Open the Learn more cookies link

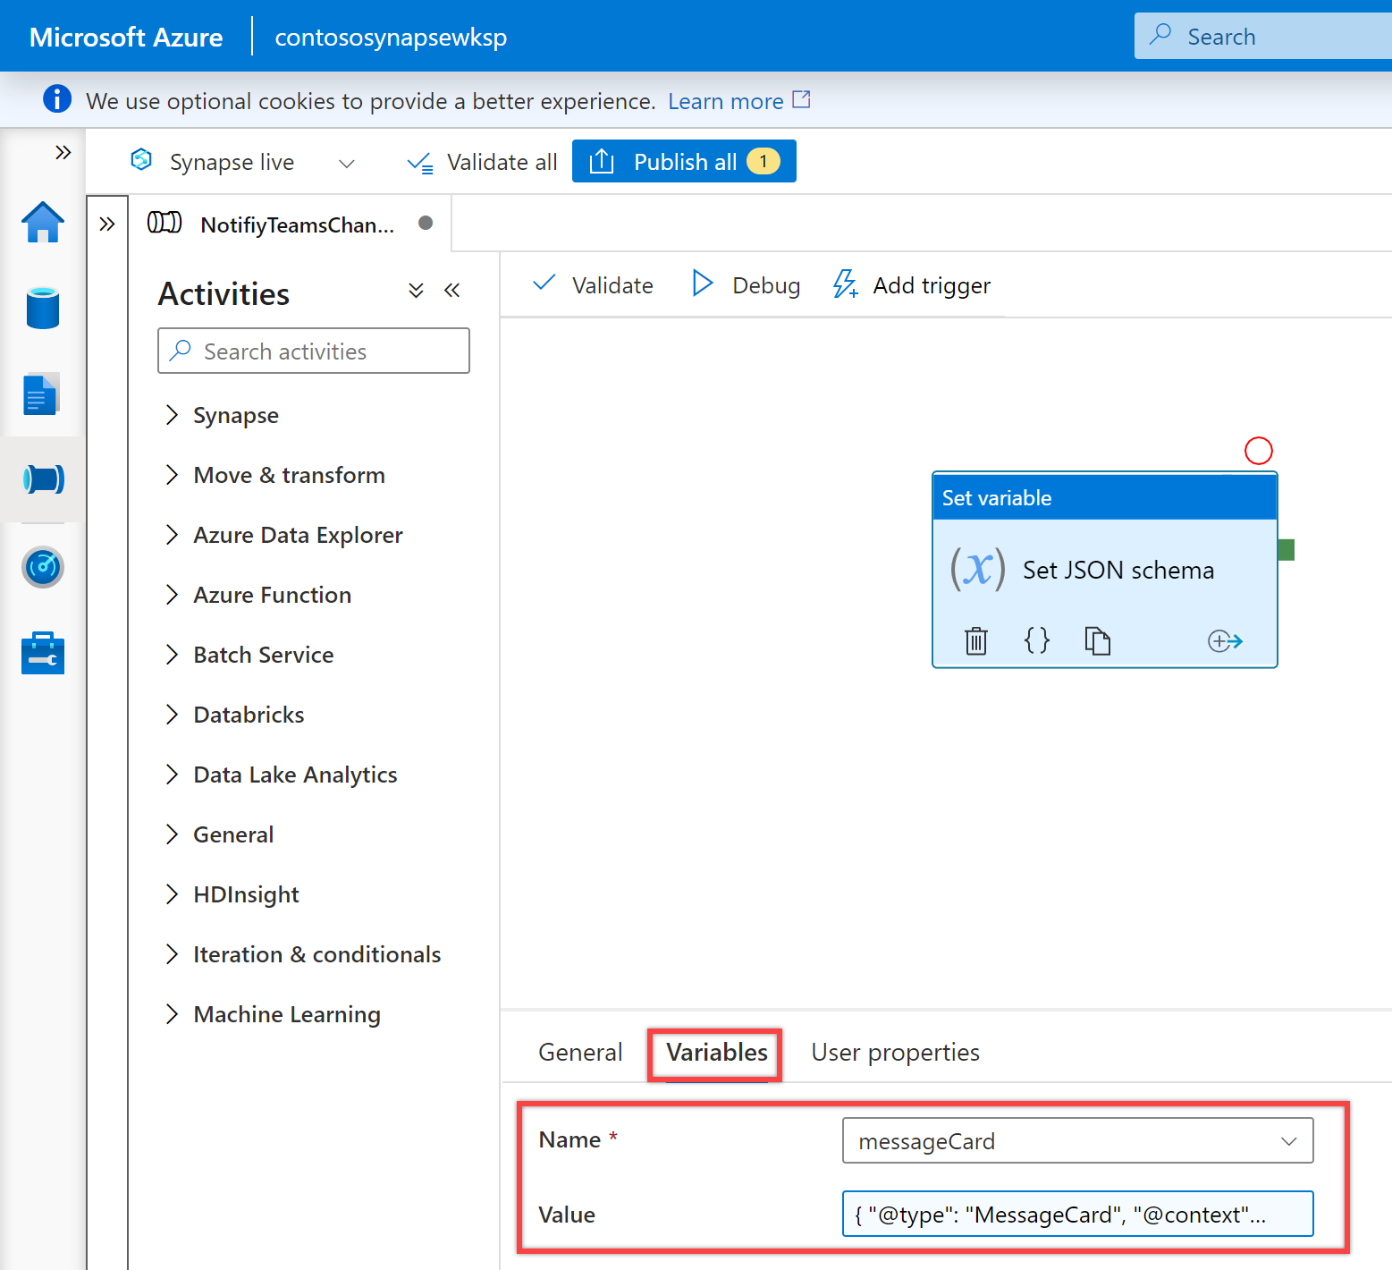click(x=726, y=100)
